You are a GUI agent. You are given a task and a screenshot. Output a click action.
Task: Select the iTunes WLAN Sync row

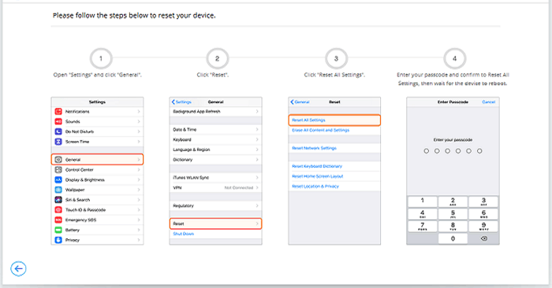pyautogui.click(x=216, y=177)
